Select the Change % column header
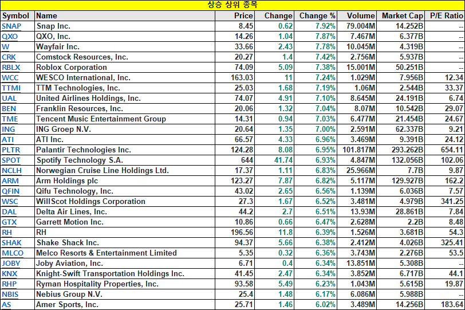Viewport: 465px width, 310px height. click(x=316, y=15)
